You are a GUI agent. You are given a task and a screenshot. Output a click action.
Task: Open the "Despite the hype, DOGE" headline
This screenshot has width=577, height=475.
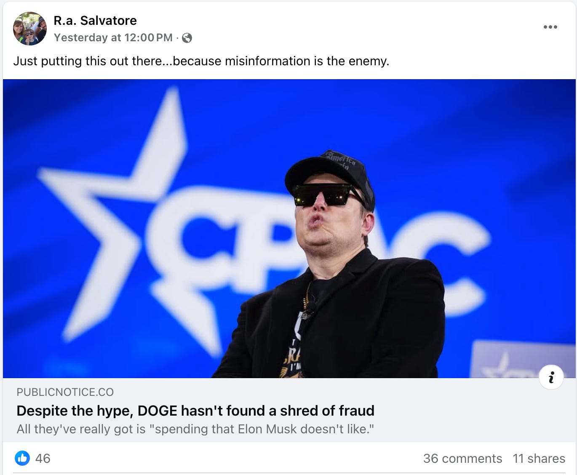(x=195, y=411)
